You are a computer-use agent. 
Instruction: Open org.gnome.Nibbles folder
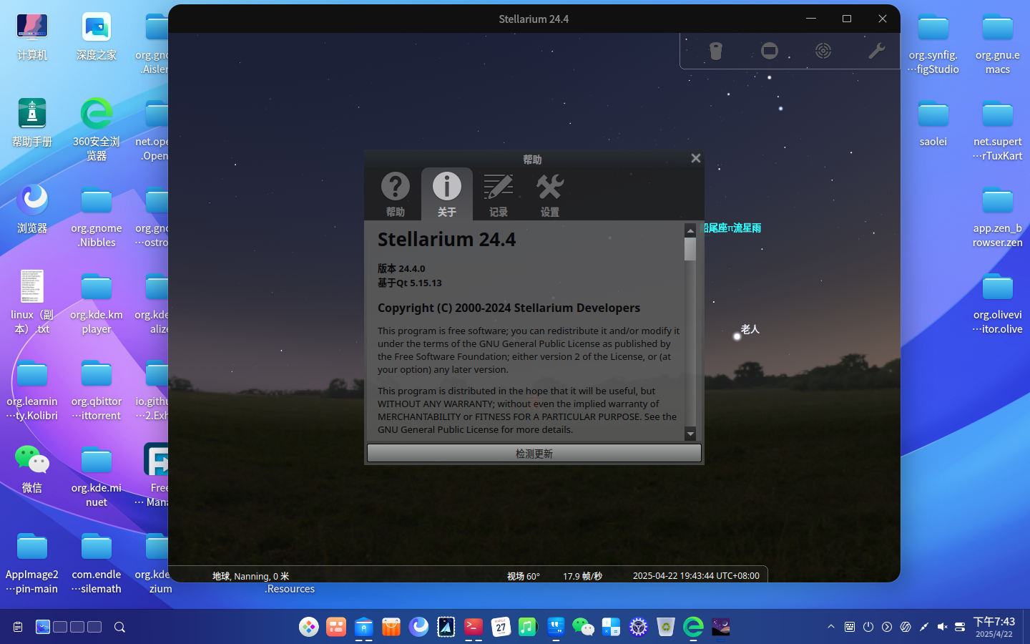click(x=97, y=217)
